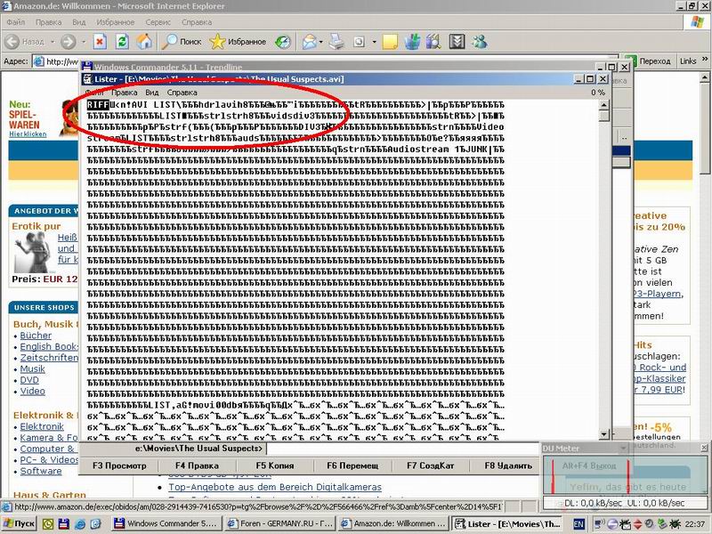Open the Избранное menu in Internet Explorer
The image size is (712, 534).
116,21
